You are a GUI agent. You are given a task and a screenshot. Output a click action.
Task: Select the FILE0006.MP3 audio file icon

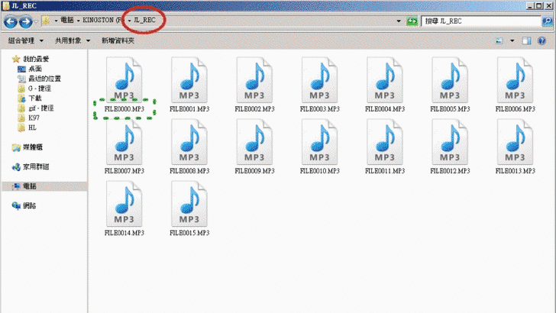(516, 79)
